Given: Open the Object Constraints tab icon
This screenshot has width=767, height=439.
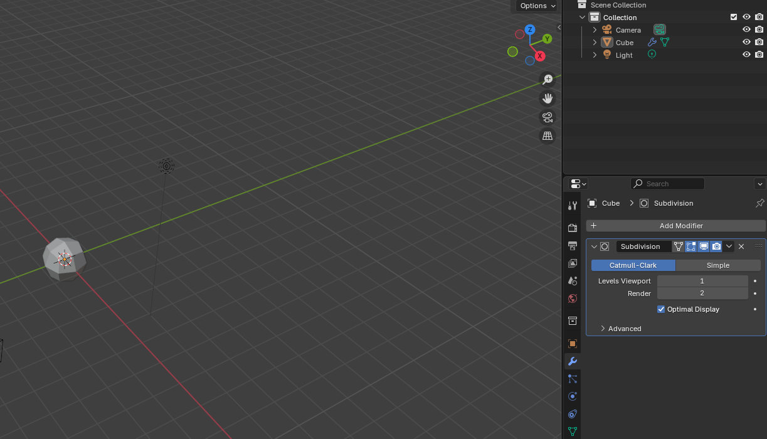Looking at the screenshot, I should click(572, 414).
